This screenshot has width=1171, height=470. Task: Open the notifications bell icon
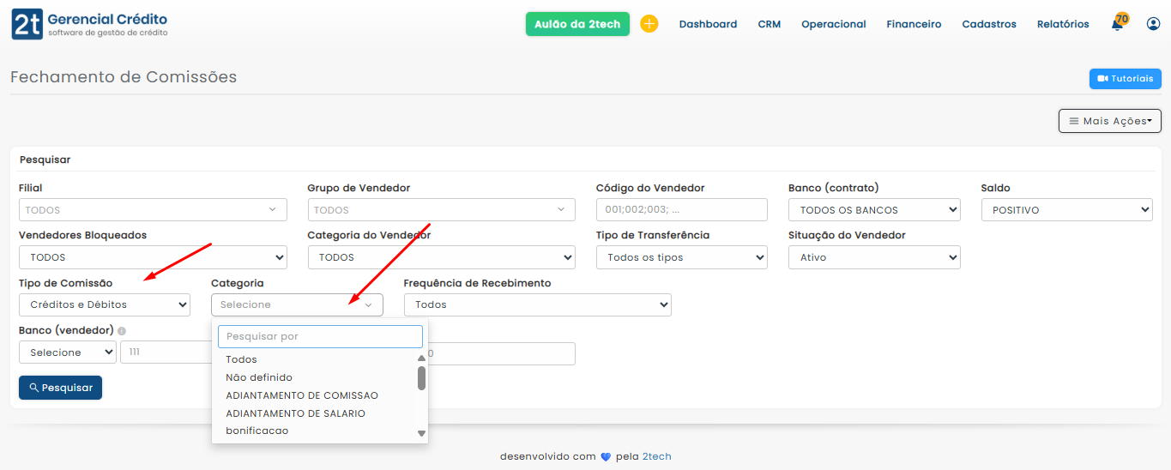(1118, 24)
